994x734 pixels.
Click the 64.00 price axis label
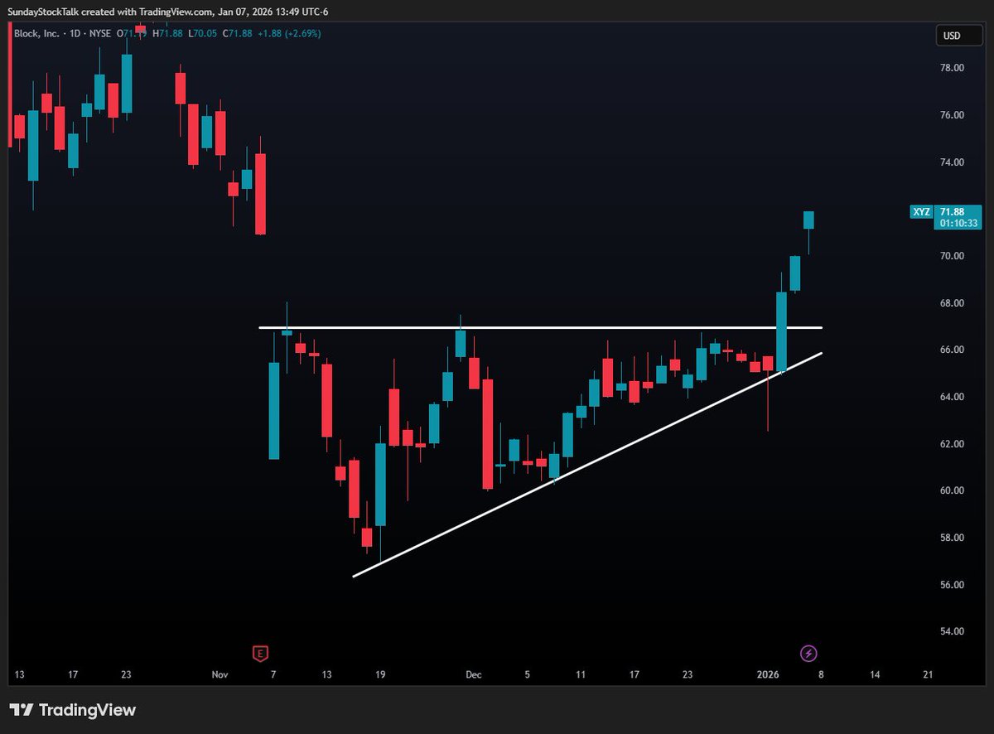tap(952, 397)
